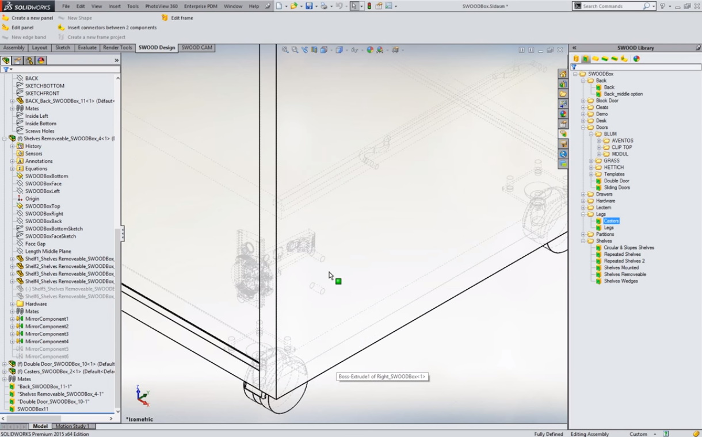Click the SWOOD Library color wheel icon
Viewport: 702px width, 437px height.
click(636, 59)
